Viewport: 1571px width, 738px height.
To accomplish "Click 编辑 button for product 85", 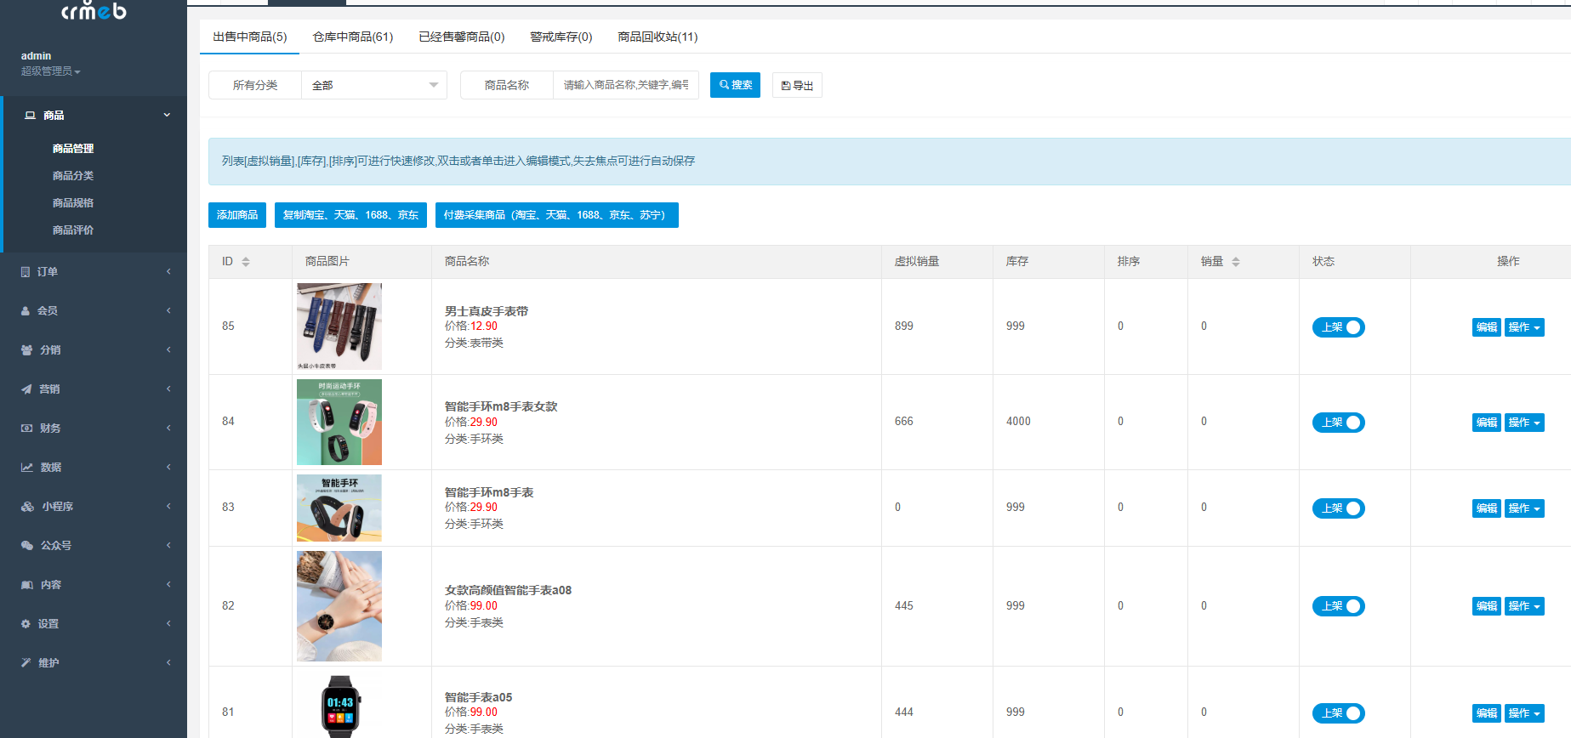I will [1487, 327].
